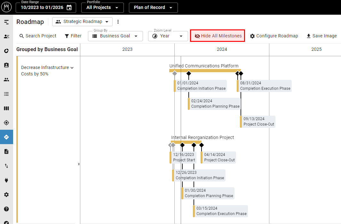Click Save Image

[x=321, y=36]
